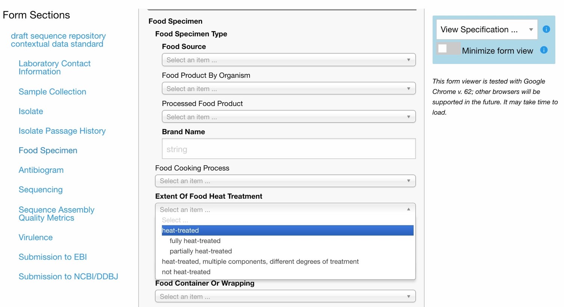564x307 pixels.
Task: Expand the Food Cooking Process dropdown
Action: tap(285, 181)
